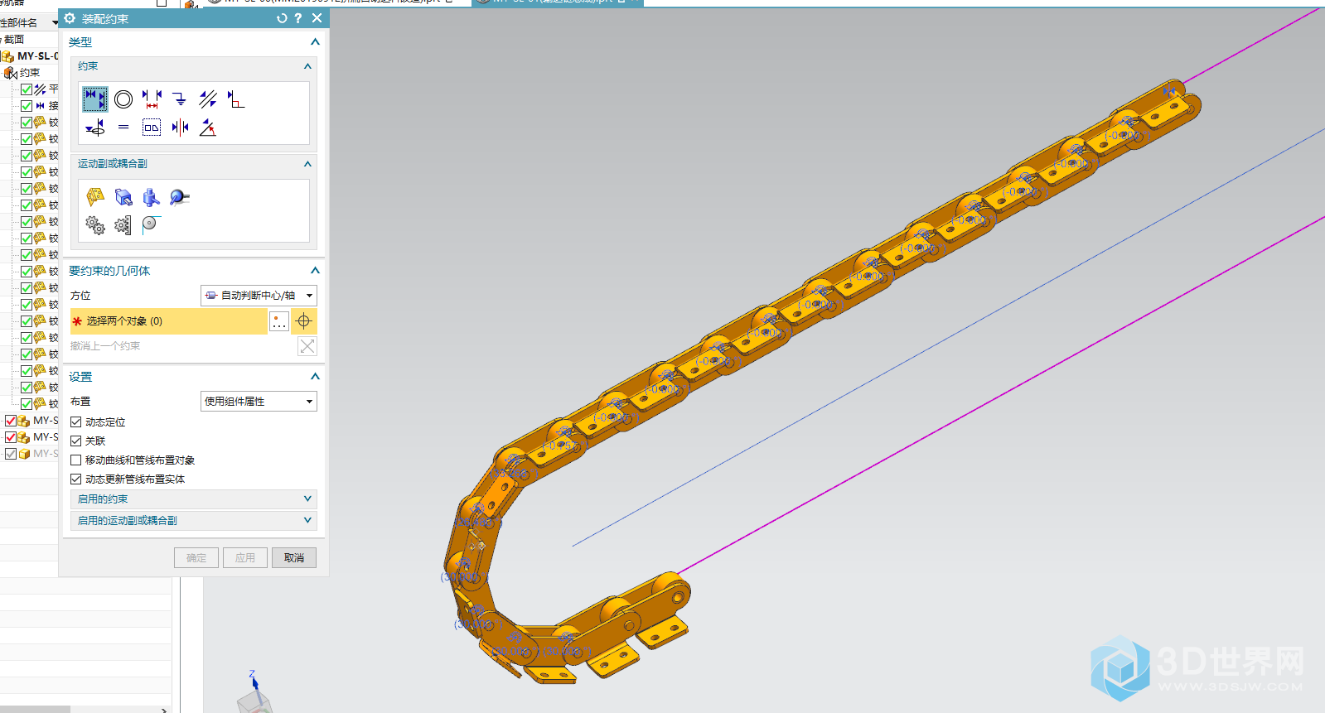Collapse the 运动副或耦合副 subsection
The image size is (1325, 713).
[x=307, y=164]
